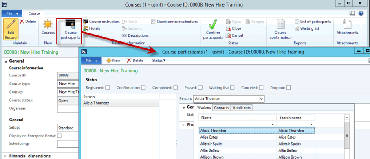
Task: Switch to the Contacts tab
Action: [221, 108]
